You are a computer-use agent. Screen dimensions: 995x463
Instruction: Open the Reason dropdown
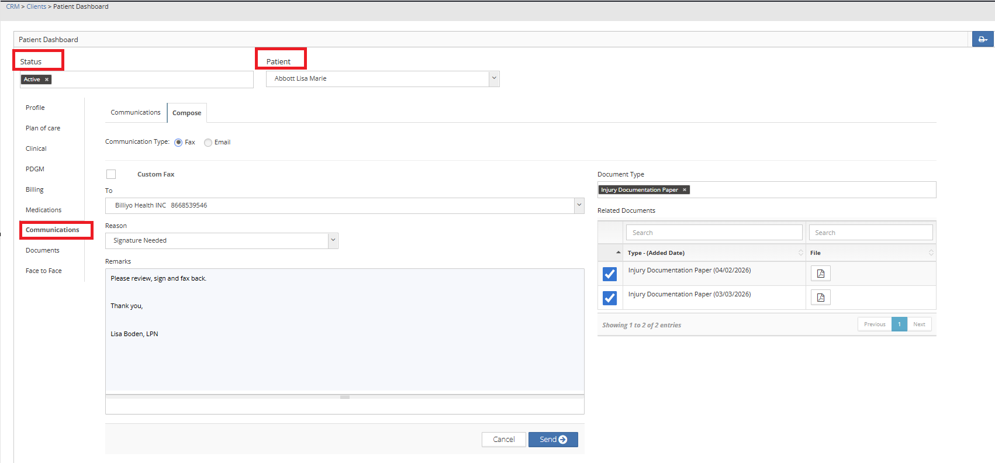pyautogui.click(x=333, y=240)
